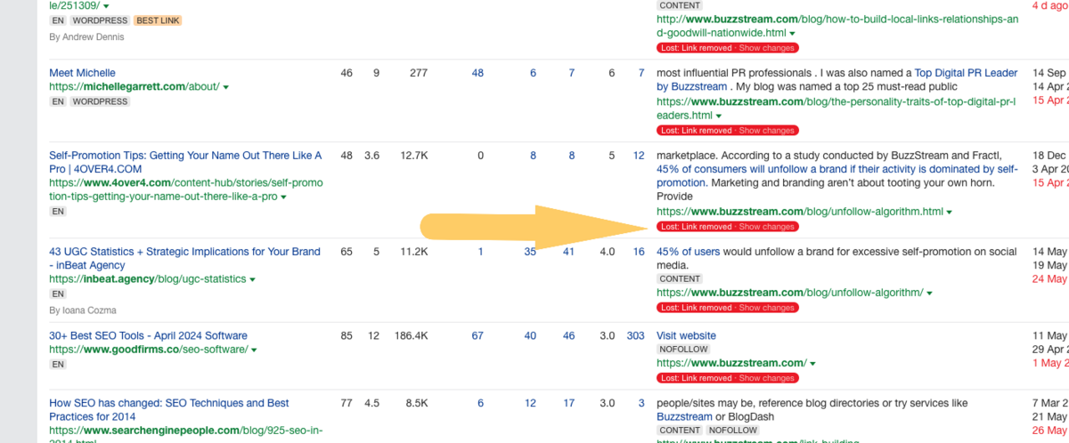Click blue 67 in 30+ Best SEO Tools row
Viewport: 1069px width, 443px height.
[x=477, y=336]
